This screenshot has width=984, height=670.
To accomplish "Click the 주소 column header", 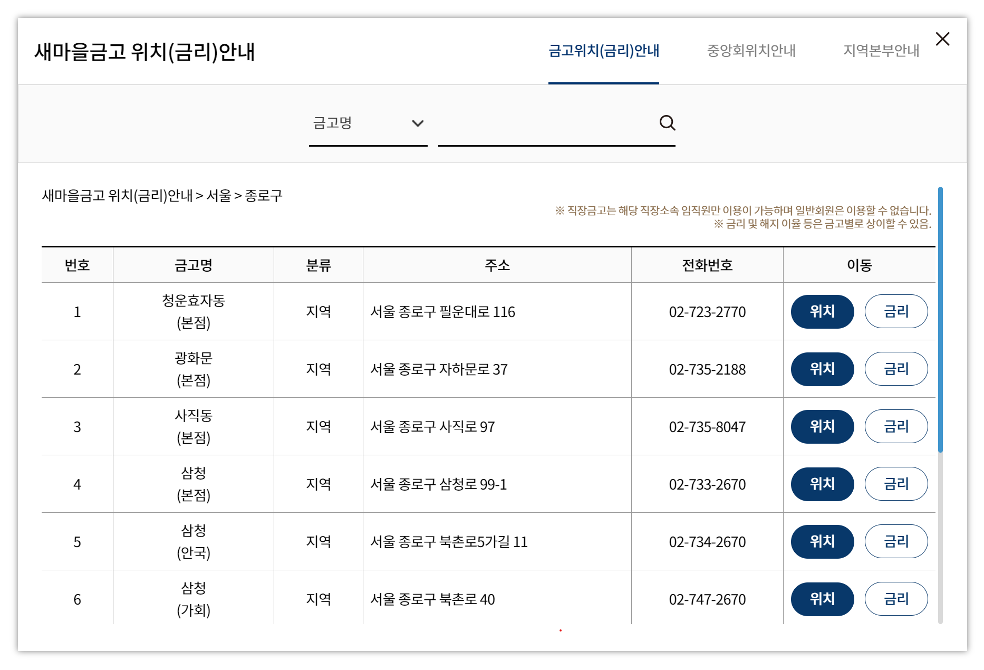I will pyautogui.click(x=497, y=265).
